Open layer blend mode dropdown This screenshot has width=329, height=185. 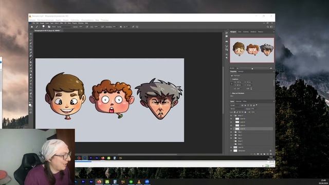tap(237, 109)
